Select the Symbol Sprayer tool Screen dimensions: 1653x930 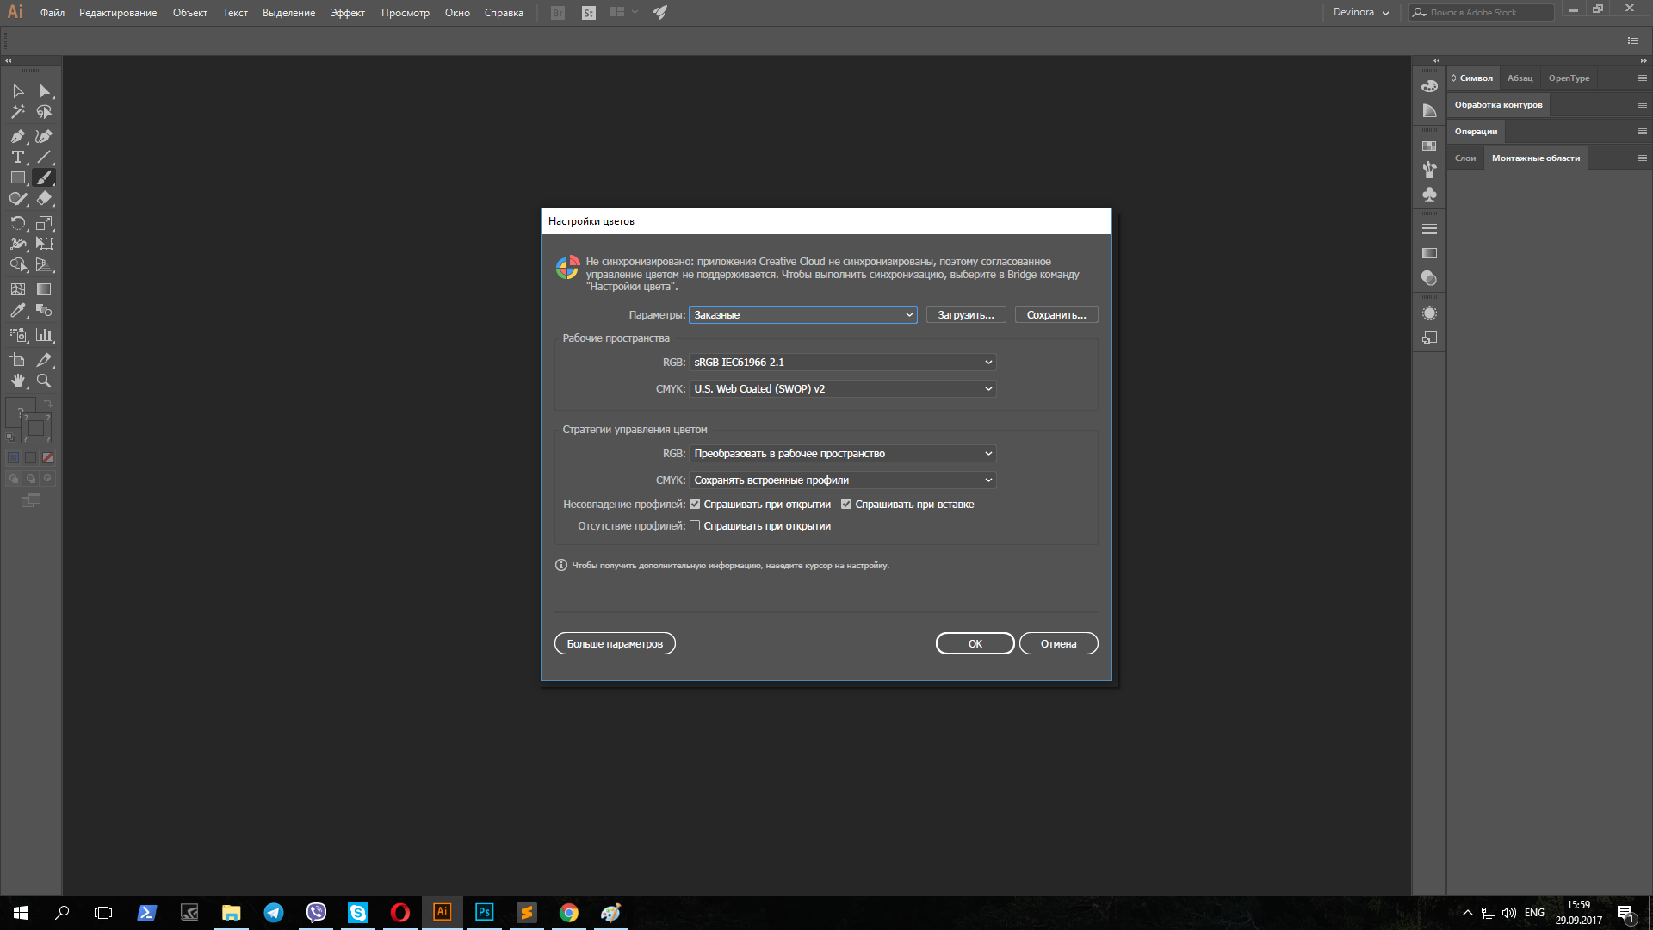tap(18, 335)
